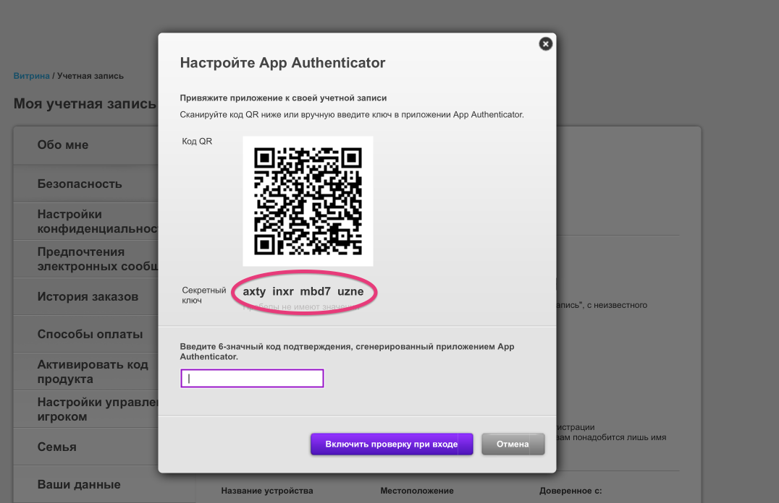The width and height of the screenshot is (779, 503).
Task: Click the Доверенное с: column header
Action: coord(570,491)
